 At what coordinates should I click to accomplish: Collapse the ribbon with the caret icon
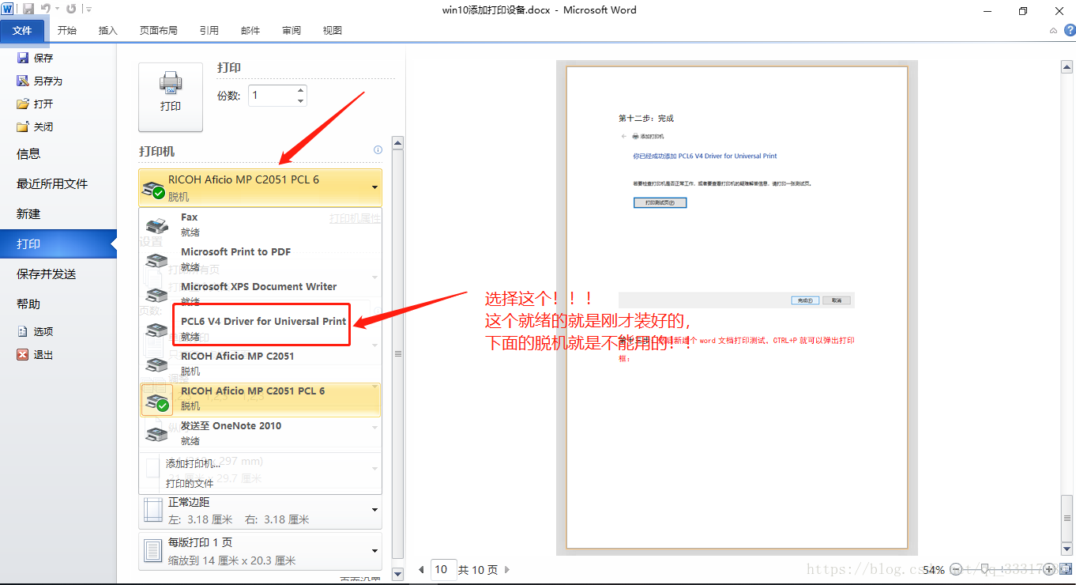[1053, 31]
